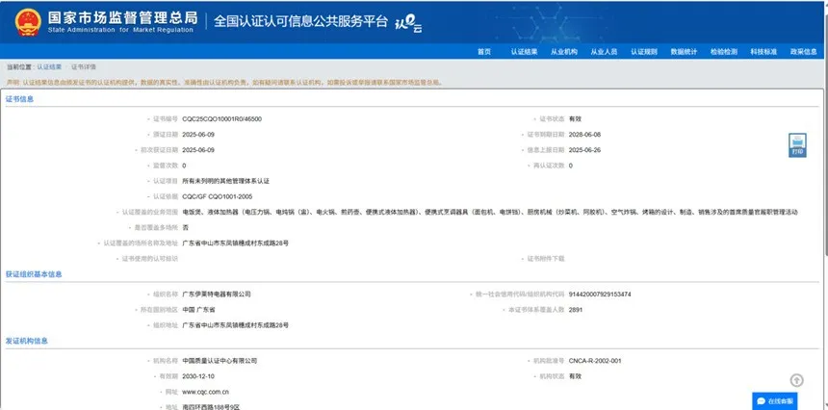Image resolution: width=828 pixels, height=410 pixels.
Task: Click the 证书信息 section header
Action: tap(19, 99)
